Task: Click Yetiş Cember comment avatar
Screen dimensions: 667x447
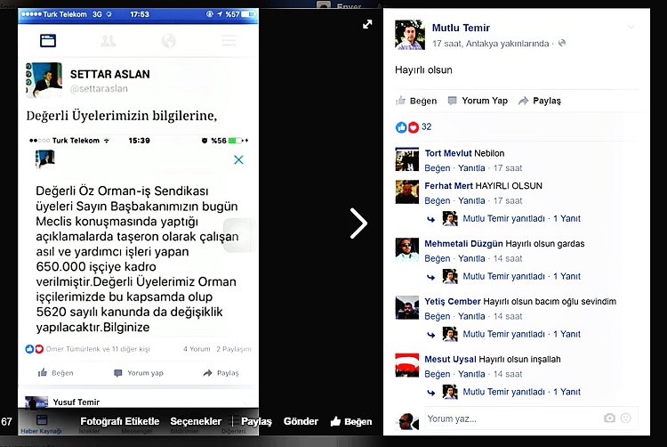Action: click(406, 308)
